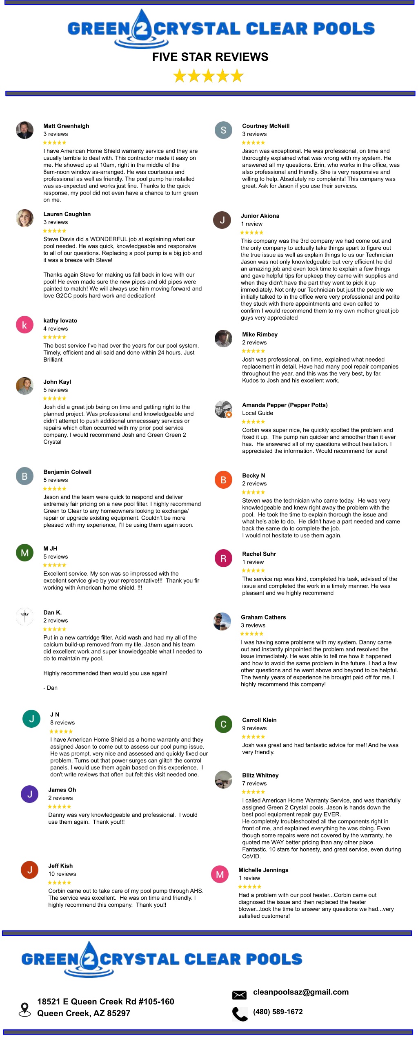Click the map pin location icon

tap(25, 1009)
